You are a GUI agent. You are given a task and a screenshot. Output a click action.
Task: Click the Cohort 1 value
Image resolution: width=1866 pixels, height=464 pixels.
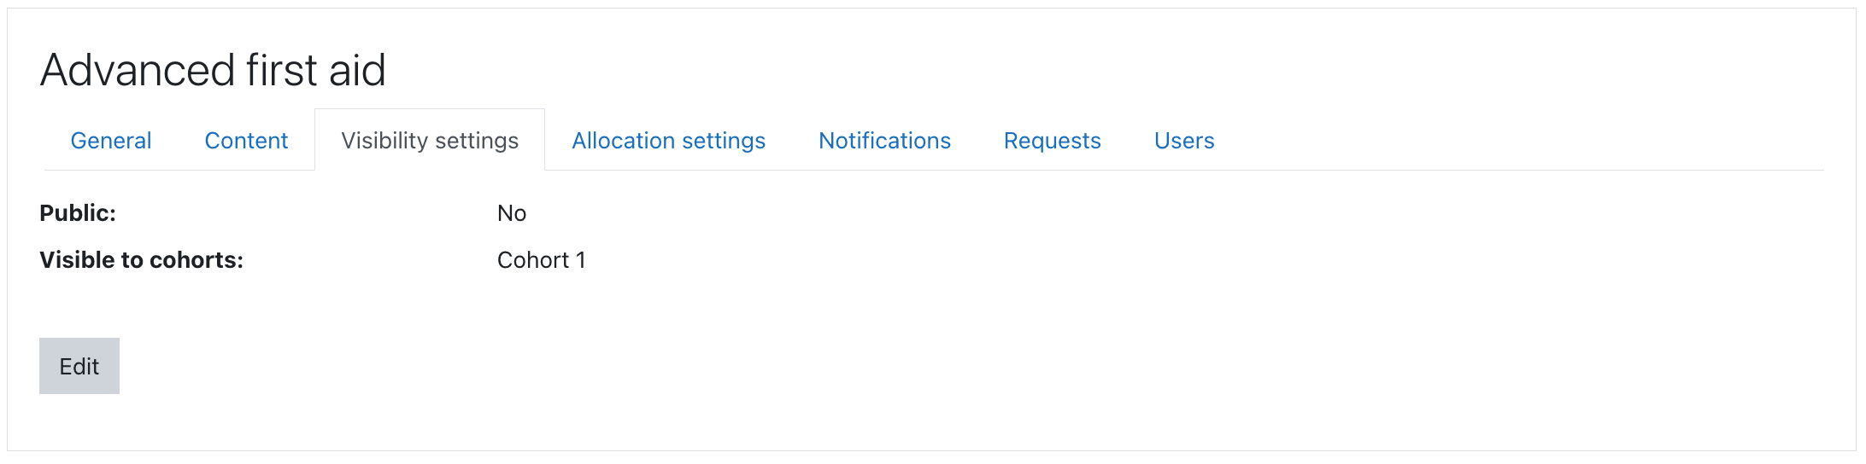tap(542, 260)
